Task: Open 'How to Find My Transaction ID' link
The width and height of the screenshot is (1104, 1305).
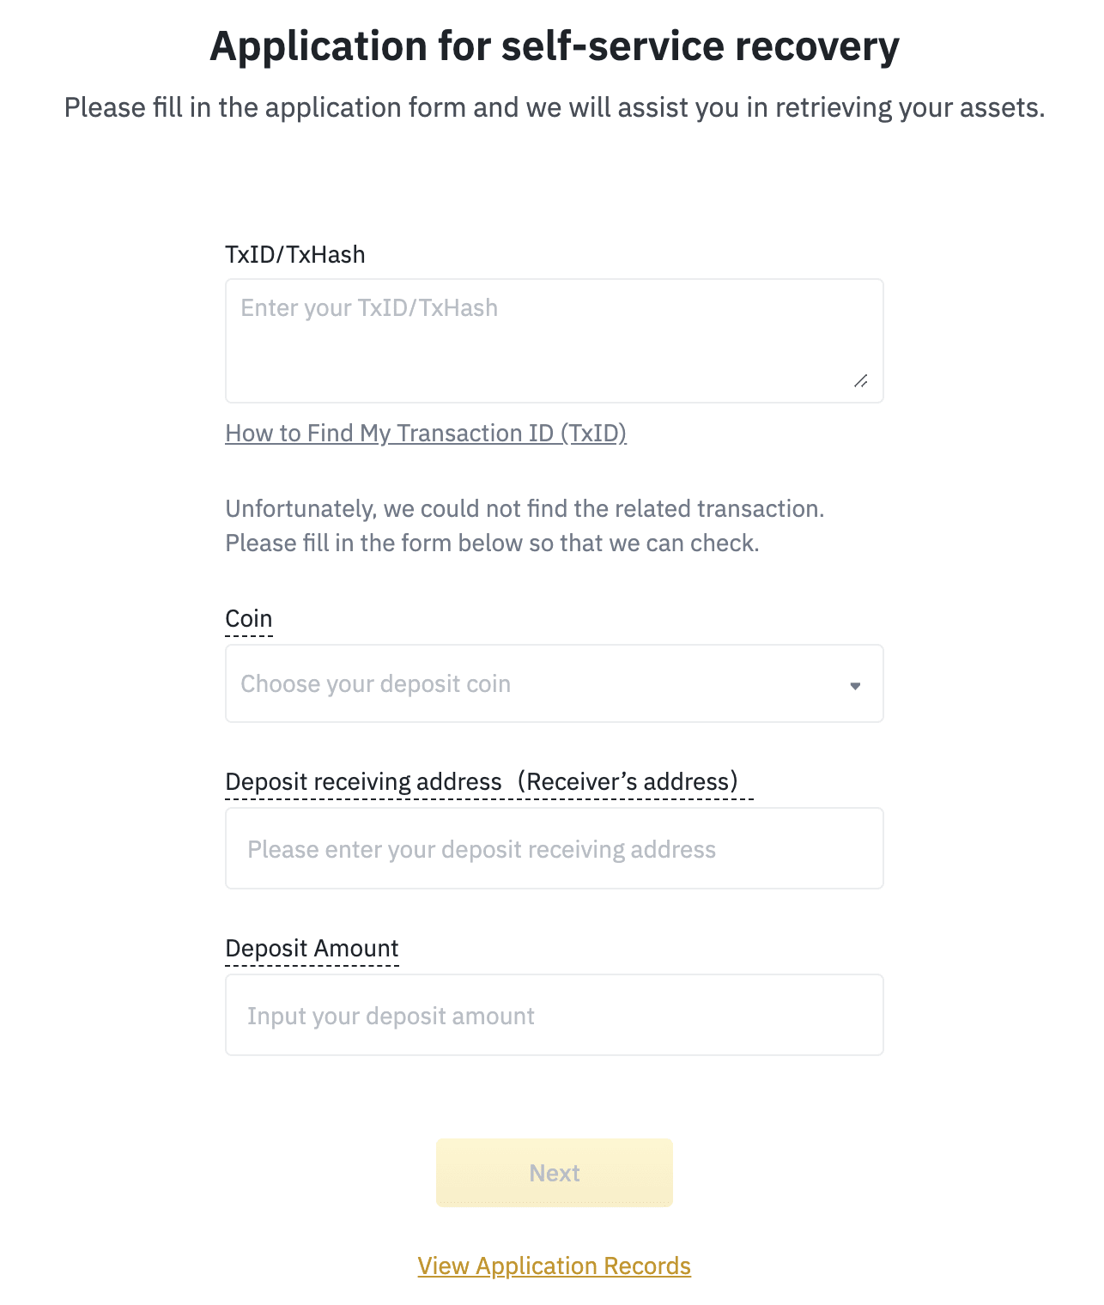Action: point(426,434)
